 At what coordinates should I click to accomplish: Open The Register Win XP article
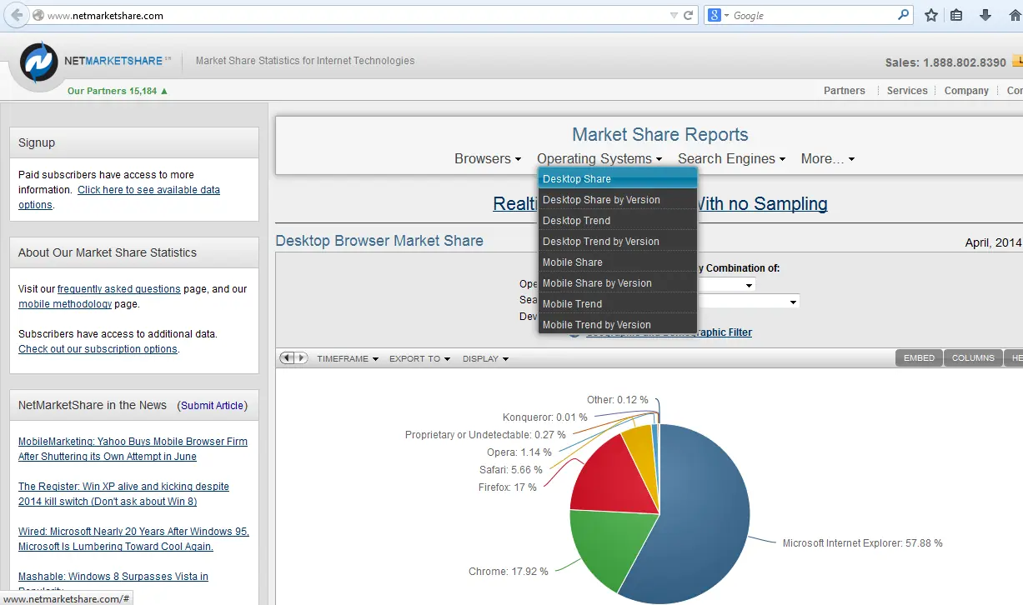(123, 494)
